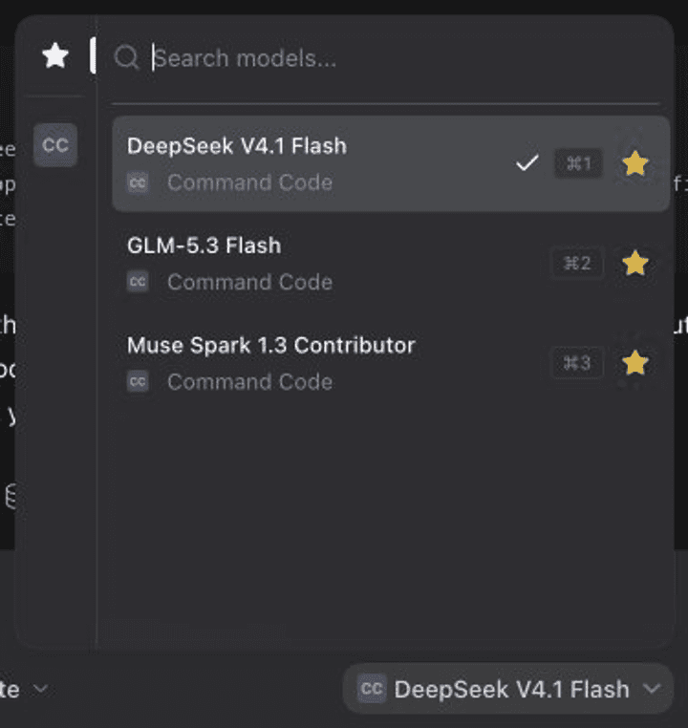This screenshot has width=688, height=728.
Task: Choose Muse Spark 1.3 Contributor model row
Action: 391,364
